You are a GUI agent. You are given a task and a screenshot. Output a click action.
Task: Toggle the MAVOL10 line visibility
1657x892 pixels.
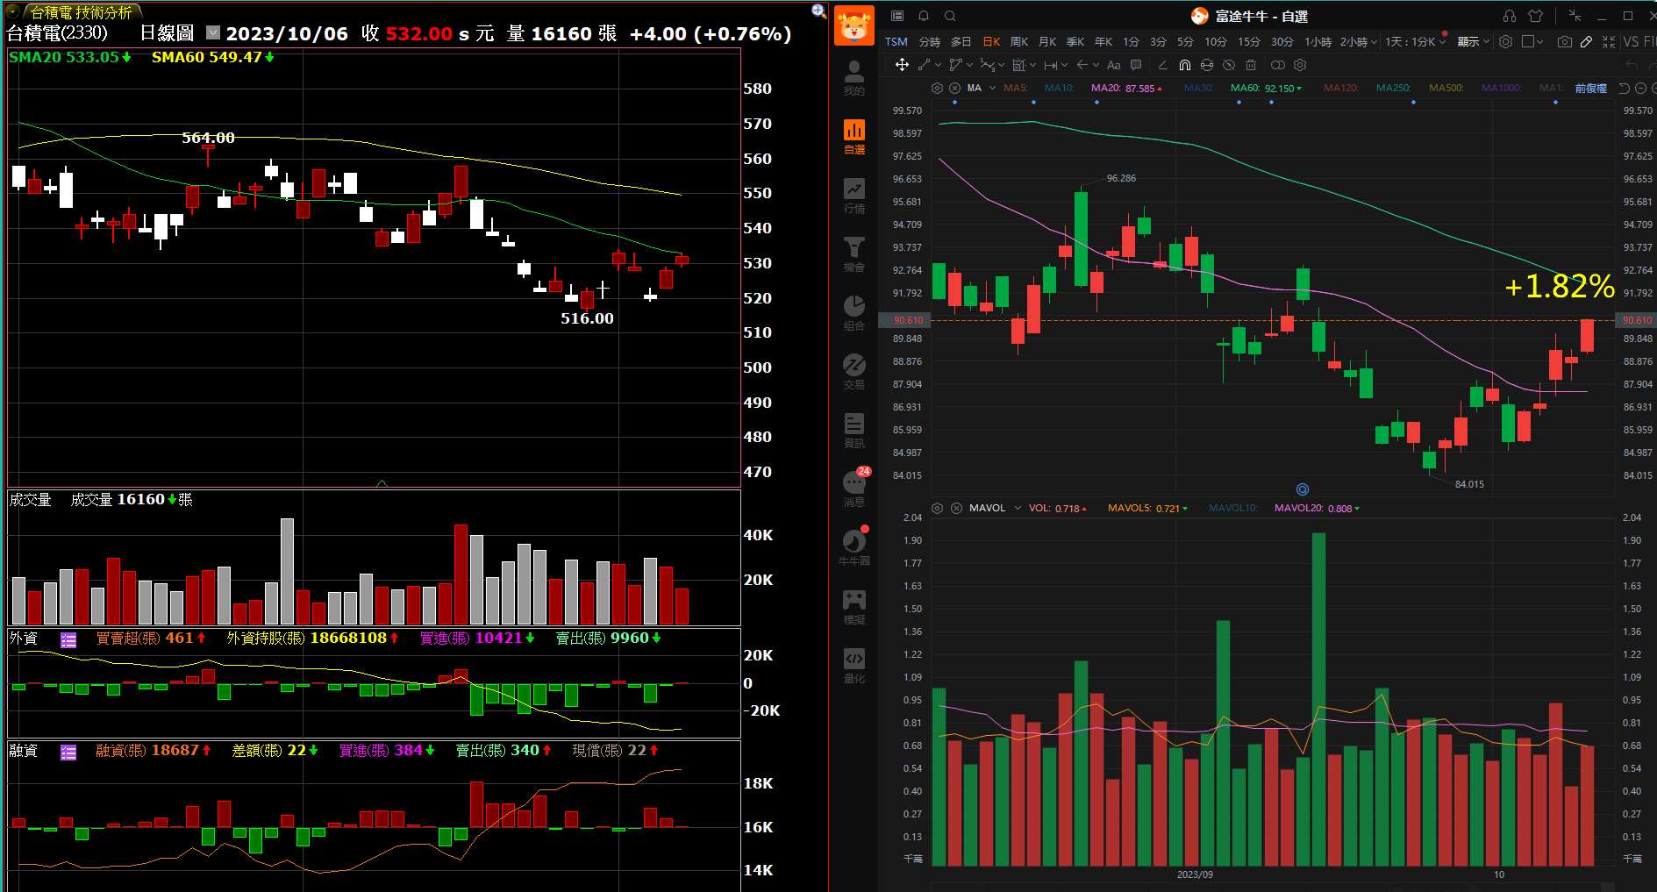pos(1232,508)
